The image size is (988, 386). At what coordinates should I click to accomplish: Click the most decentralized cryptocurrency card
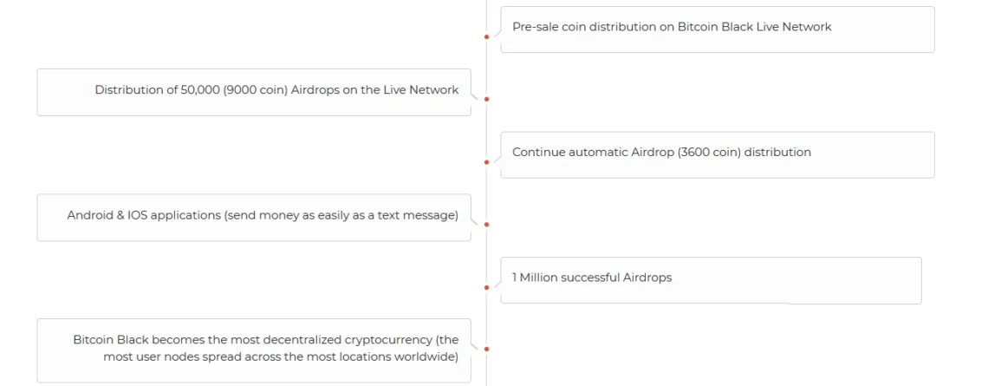[x=254, y=350]
